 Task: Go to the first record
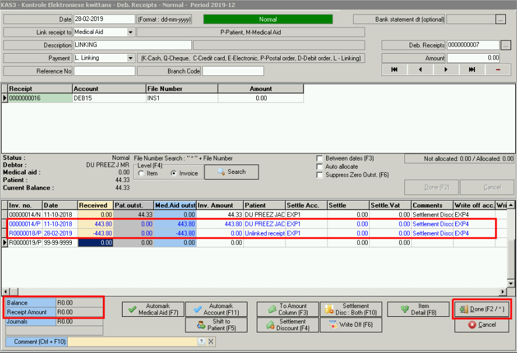tap(394, 69)
